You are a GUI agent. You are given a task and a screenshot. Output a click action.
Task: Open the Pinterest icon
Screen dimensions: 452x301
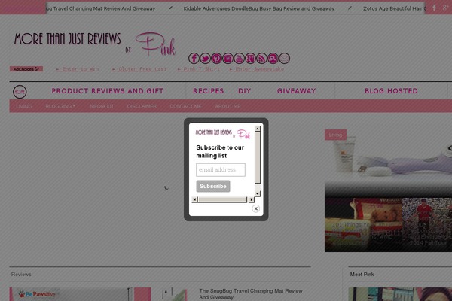pyautogui.click(x=216, y=58)
